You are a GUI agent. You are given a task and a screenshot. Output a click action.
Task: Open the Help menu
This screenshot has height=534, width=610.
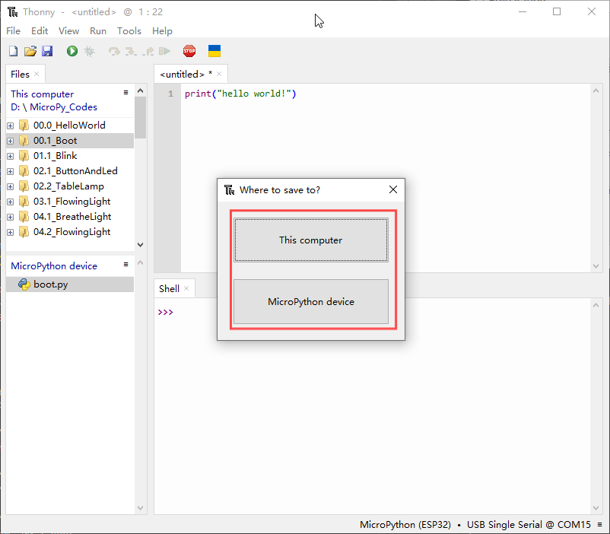click(162, 30)
